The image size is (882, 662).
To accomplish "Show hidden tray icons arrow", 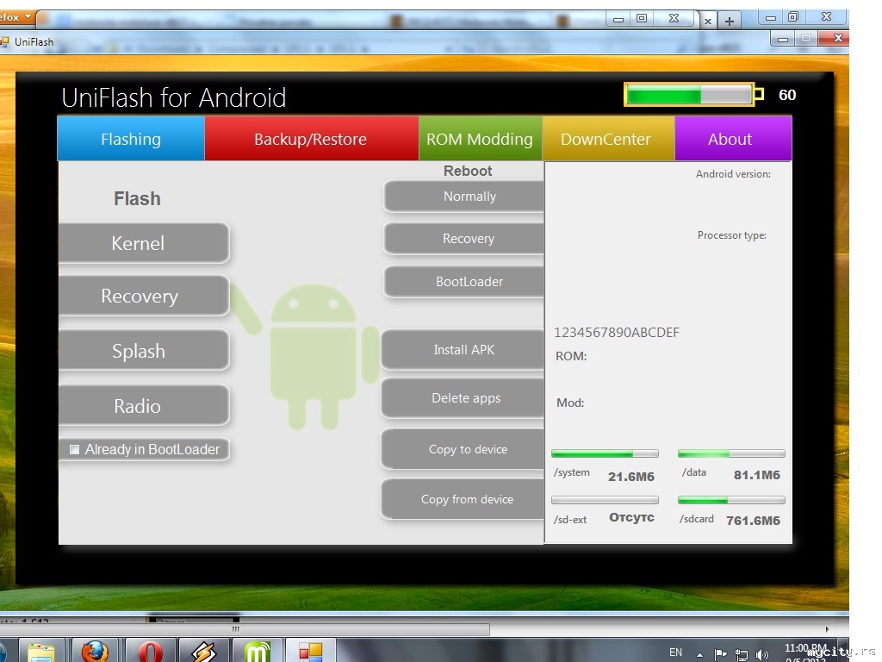I will coord(699,654).
